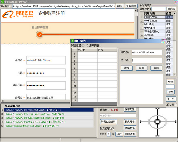Select action row 4 【公司名称】
This screenshot has height=142, width=178.
pyautogui.click(x=49, y=122)
